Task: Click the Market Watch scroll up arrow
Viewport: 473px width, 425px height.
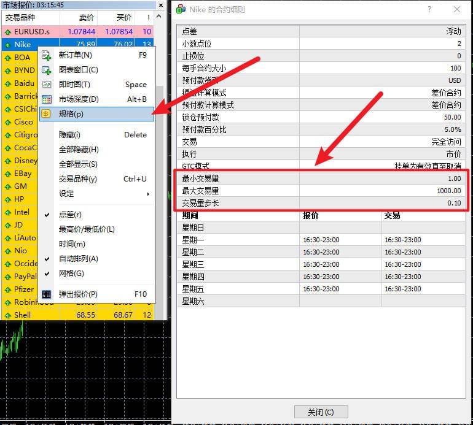Action: (159, 17)
